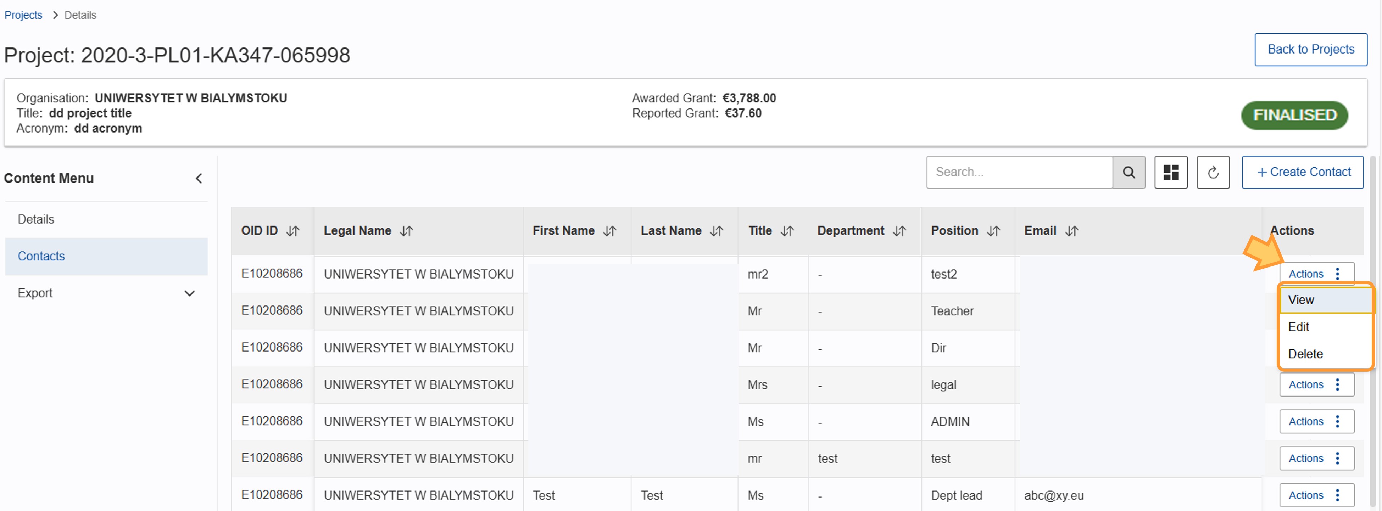
Task: Open Actions dropdown for legal row
Action: pos(1316,384)
